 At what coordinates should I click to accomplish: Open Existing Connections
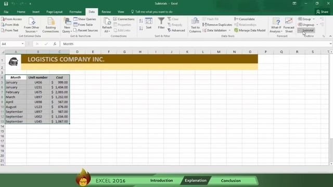pos(50,25)
